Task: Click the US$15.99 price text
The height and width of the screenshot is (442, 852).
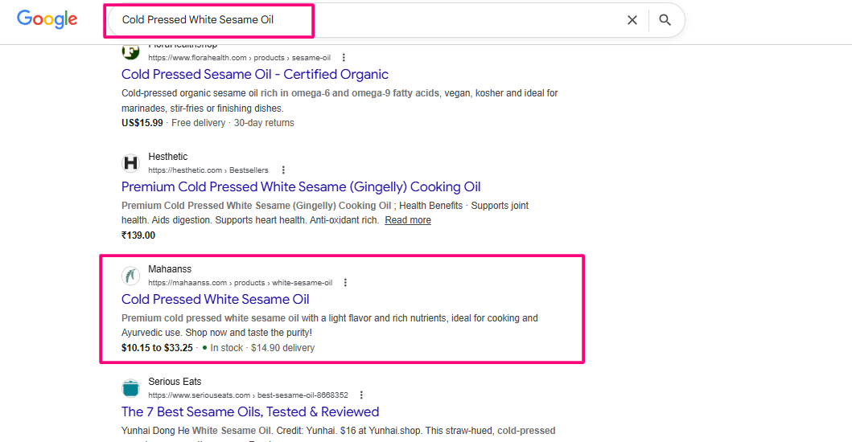Action: [142, 123]
